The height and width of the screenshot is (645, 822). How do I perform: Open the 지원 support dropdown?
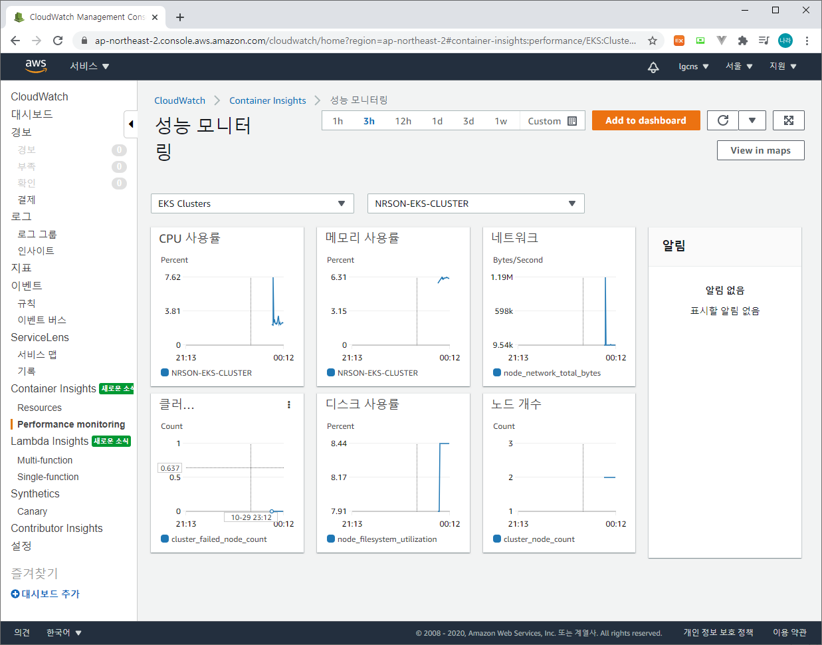(x=783, y=66)
